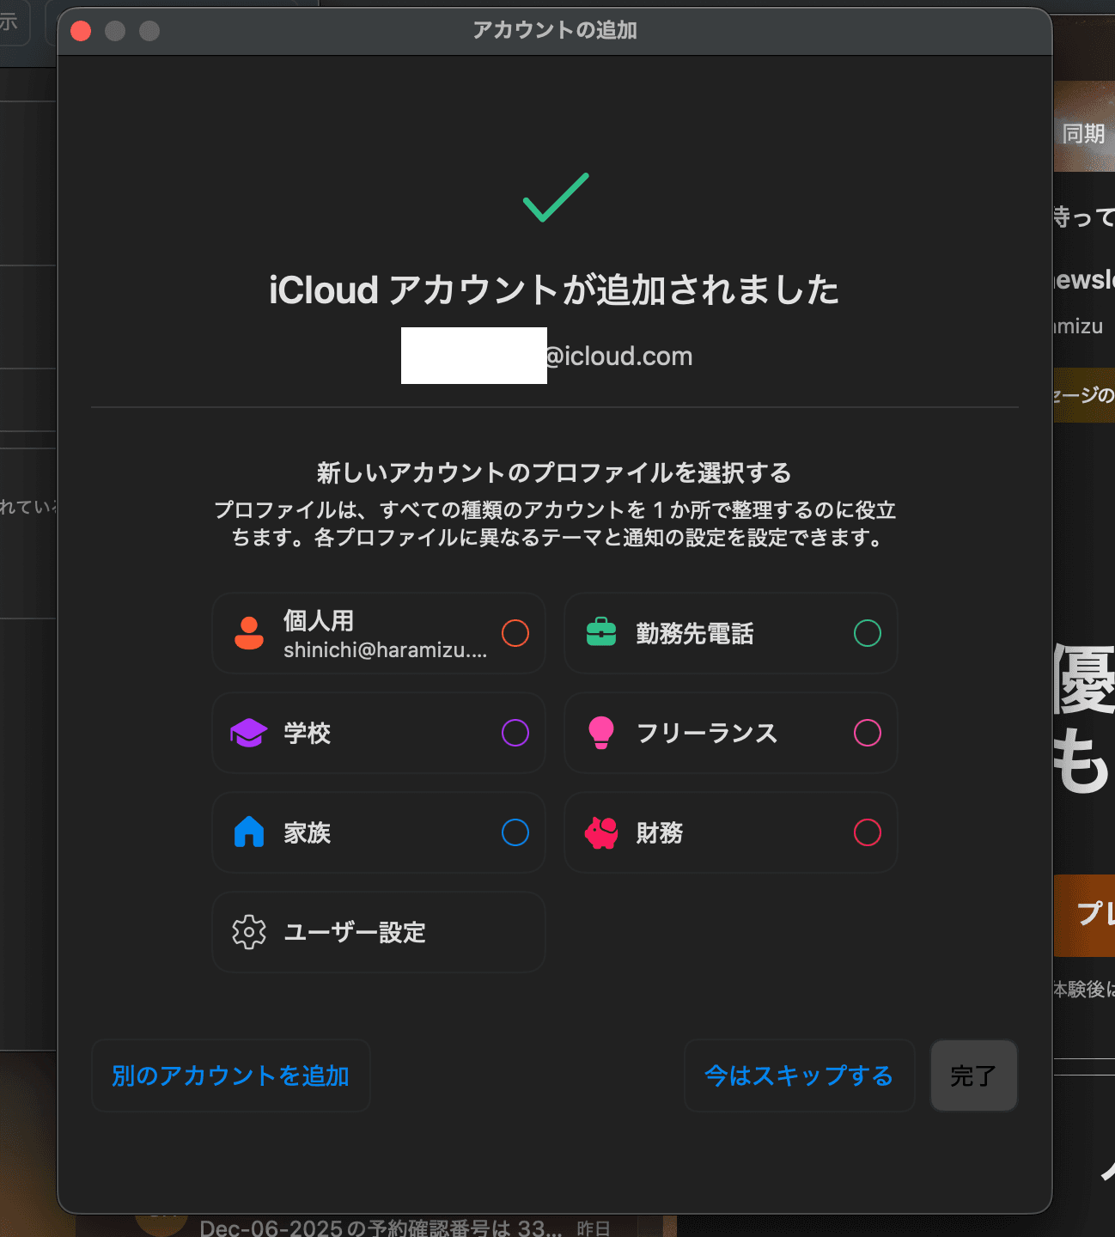Select the 個人用 profile radio button
This screenshot has height=1237, width=1115.
pyautogui.click(x=515, y=633)
